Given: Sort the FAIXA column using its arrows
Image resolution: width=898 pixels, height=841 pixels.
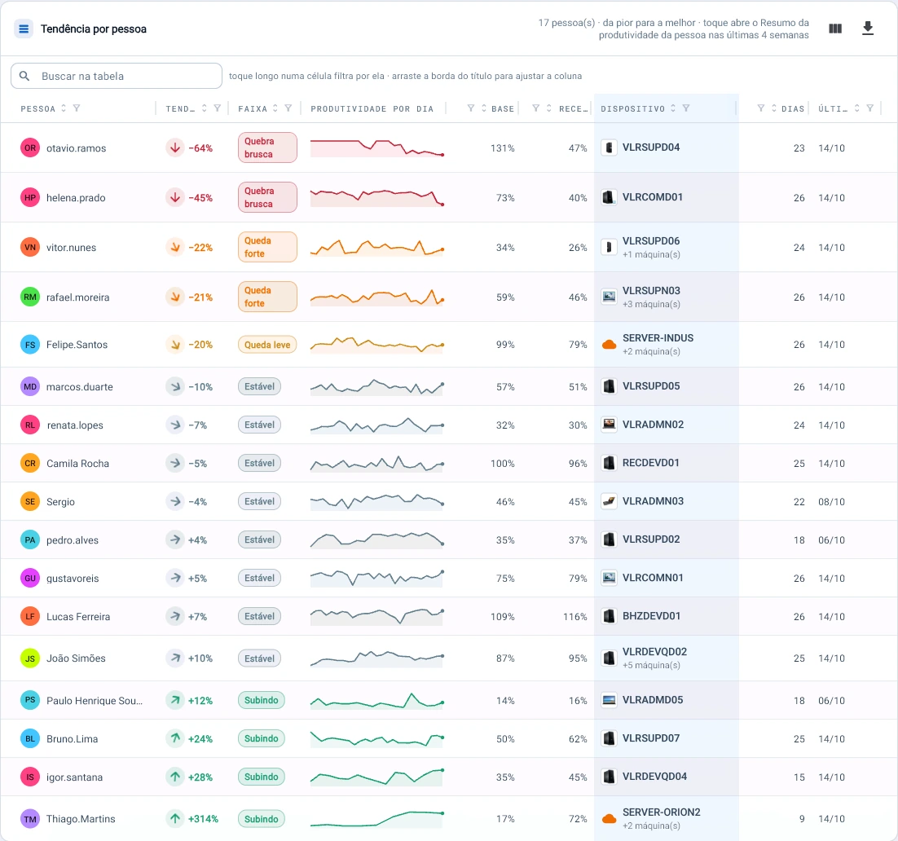Looking at the screenshot, I should [x=275, y=108].
